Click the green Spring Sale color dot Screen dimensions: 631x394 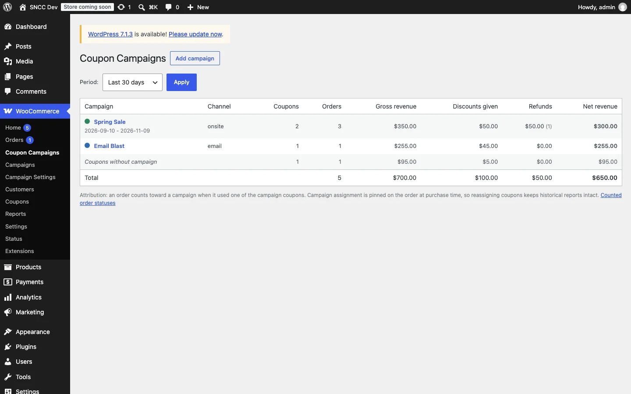pyautogui.click(x=87, y=121)
